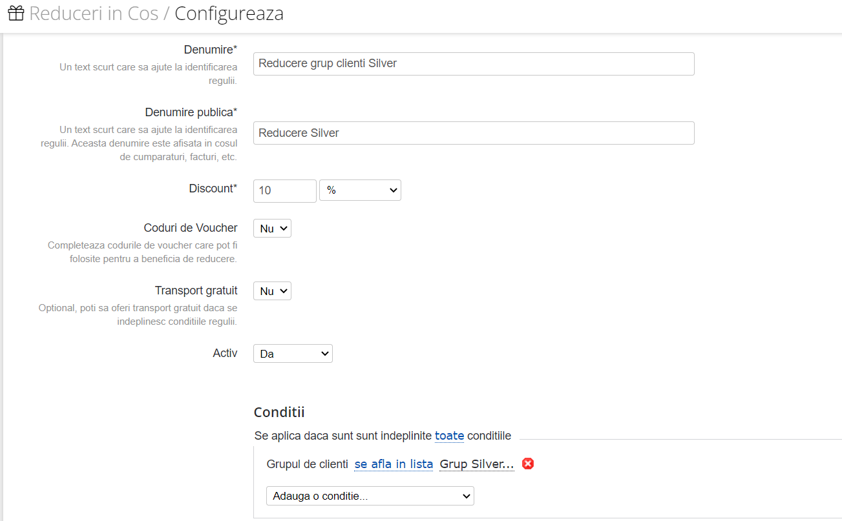Open the discount type % dropdown
The width and height of the screenshot is (842, 521).
pyautogui.click(x=360, y=190)
